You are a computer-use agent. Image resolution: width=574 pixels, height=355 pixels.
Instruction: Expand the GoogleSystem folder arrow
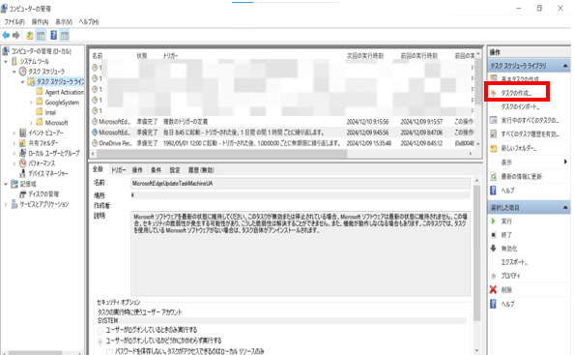pos(31,103)
